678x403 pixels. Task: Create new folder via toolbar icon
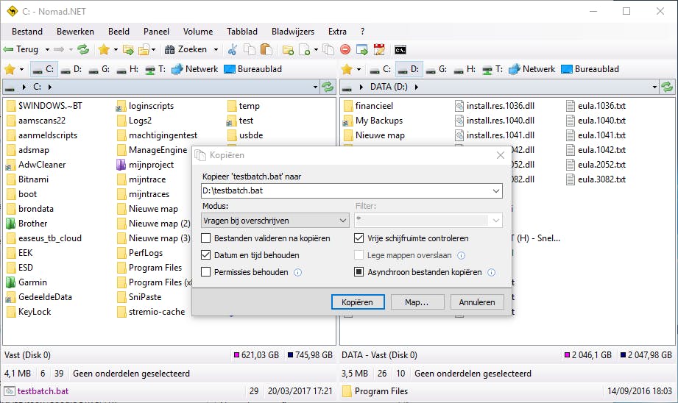click(x=288, y=50)
